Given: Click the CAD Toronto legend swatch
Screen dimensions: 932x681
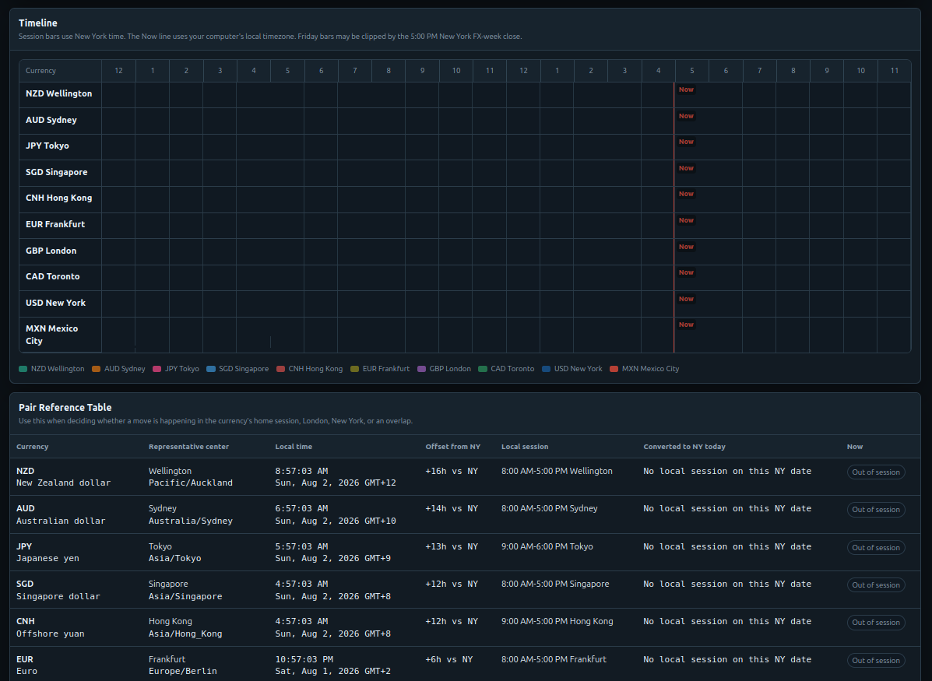Looking at the screenshot, I should [x=483, y=369].
